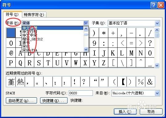Pick recently used closing quotation mark ”

104,82
